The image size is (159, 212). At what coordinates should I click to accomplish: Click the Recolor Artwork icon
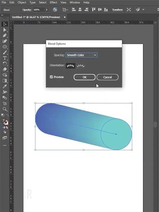(x=55, y=9)
